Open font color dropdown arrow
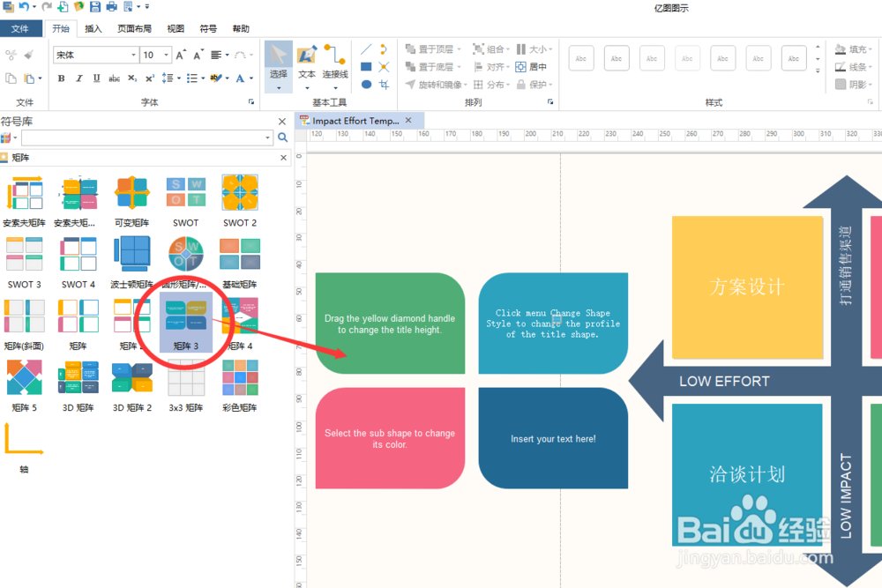 pyautogui.click(x=250, y=78)
